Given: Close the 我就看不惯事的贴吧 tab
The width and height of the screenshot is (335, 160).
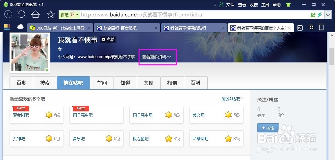Looking at the screenshot, I should click(223, 28).
